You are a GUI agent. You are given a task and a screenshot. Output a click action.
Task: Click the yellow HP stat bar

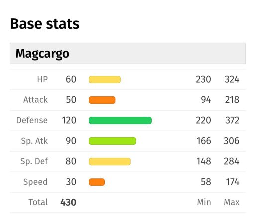coord(105,79)
